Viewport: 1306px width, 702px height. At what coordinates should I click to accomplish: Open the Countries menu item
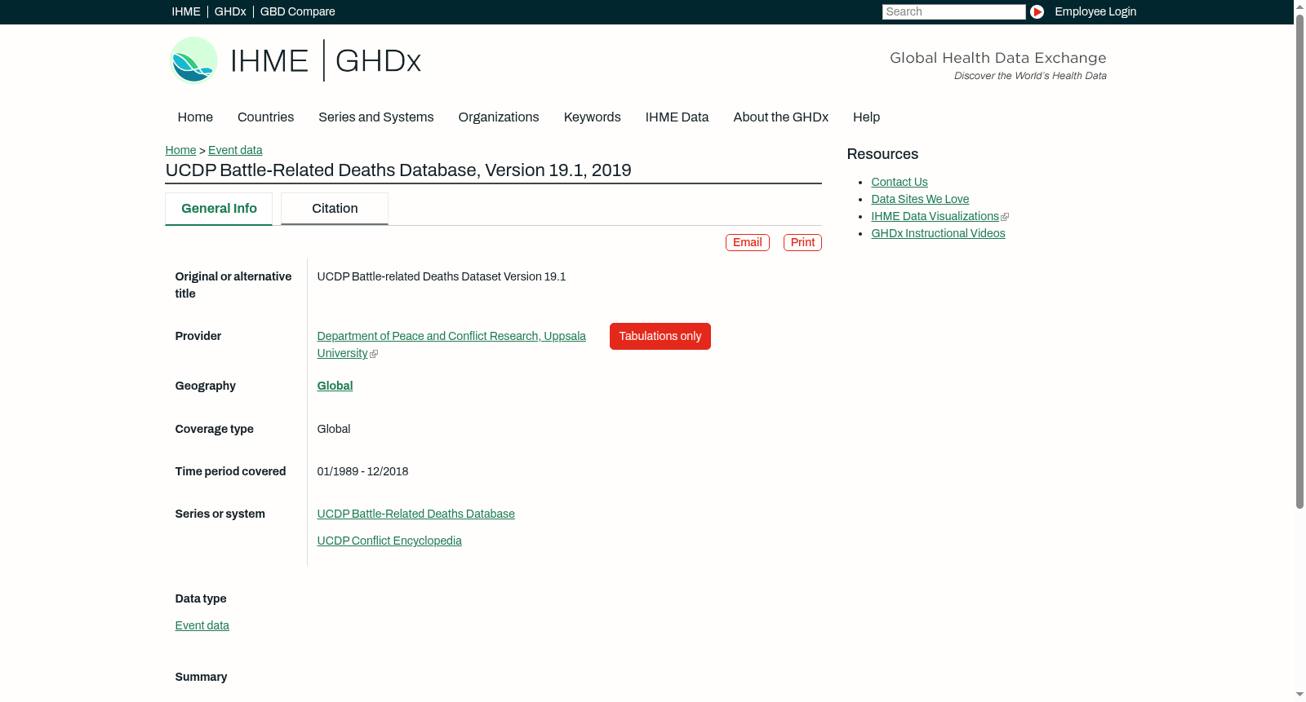tap(265, 117)
